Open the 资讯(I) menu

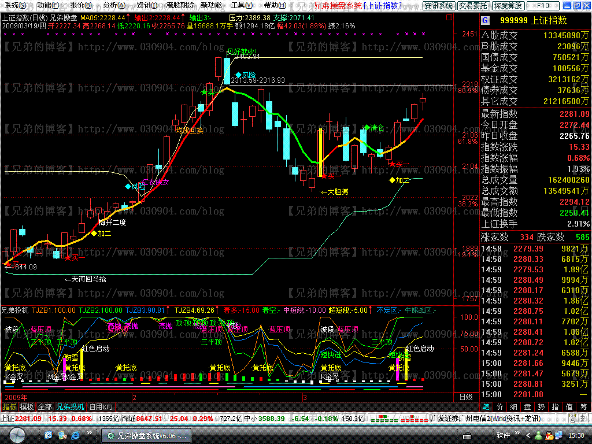(x=147, y=6)
